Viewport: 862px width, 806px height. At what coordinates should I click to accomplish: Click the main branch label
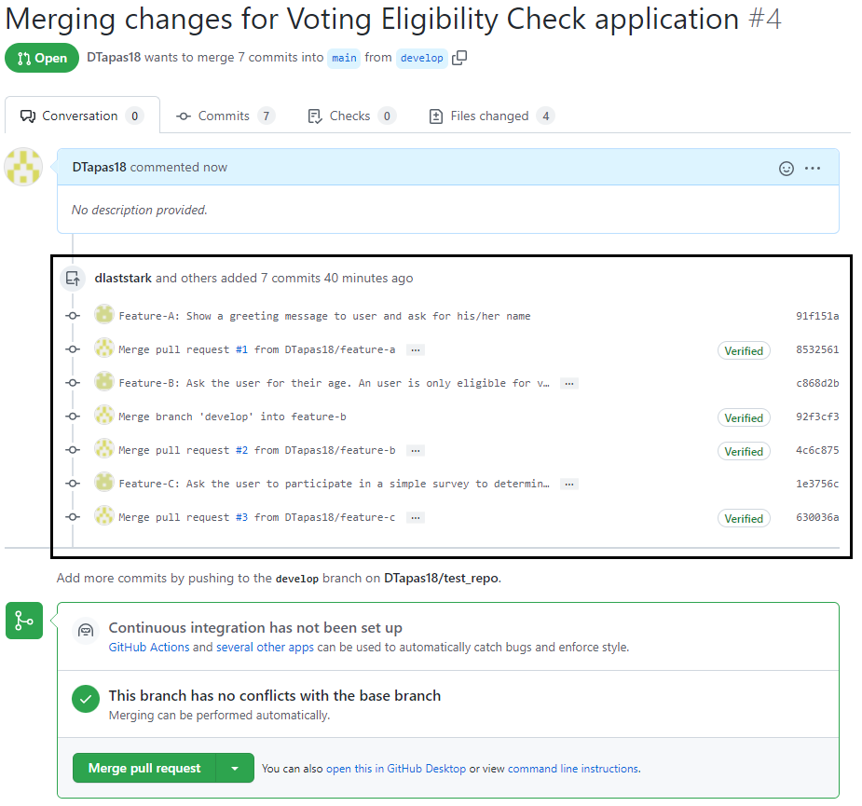click(x=344, y=58)
